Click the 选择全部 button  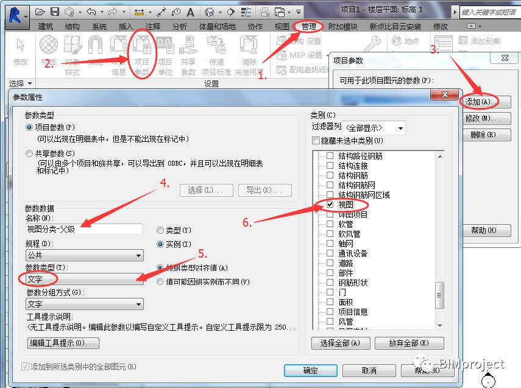340,343
